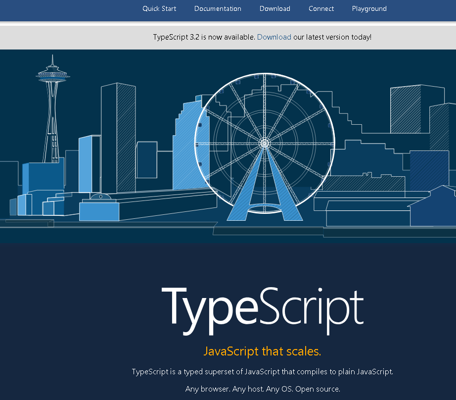This screenshot has width=456, height=400.
Task: Select the Quick Start tab in the header
Action: [159, 8]
